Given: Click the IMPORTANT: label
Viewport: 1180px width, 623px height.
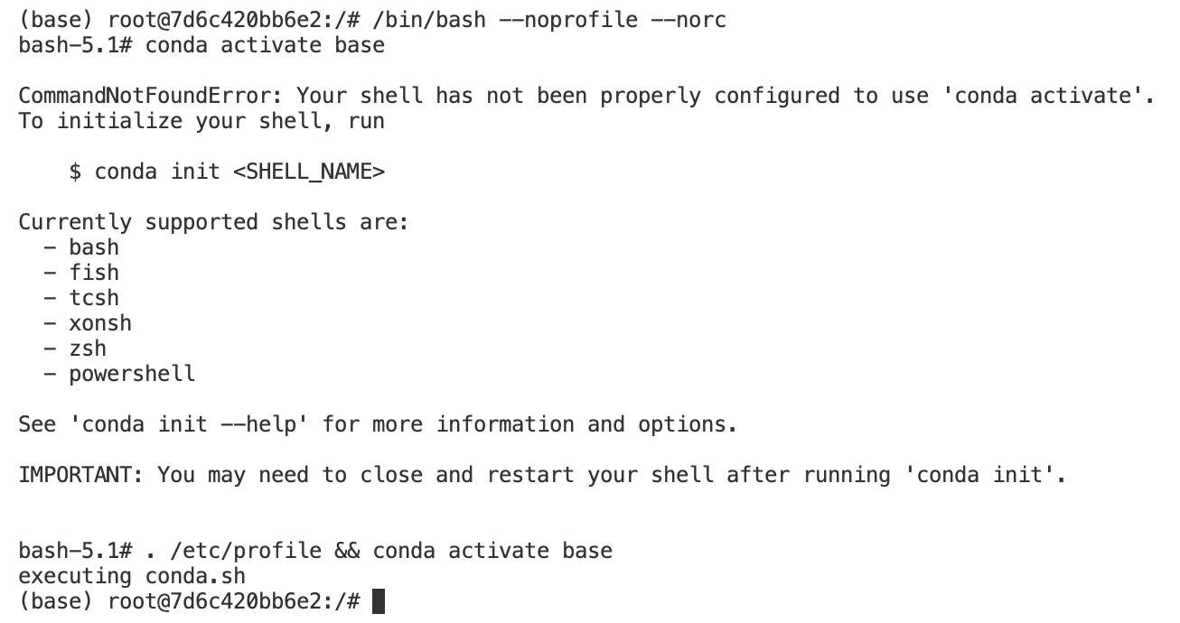Looking at the screenshot, I should (x=81, y=475).
